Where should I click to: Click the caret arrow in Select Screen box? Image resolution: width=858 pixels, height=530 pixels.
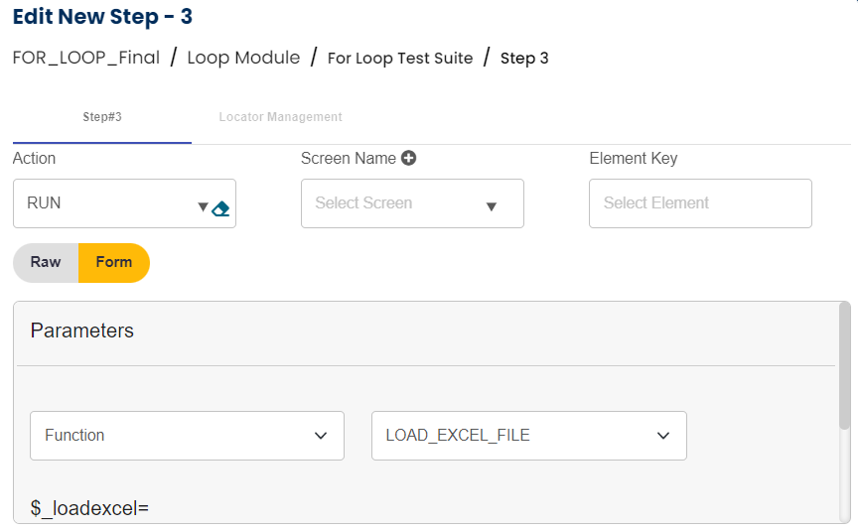(x=491, y=206)
